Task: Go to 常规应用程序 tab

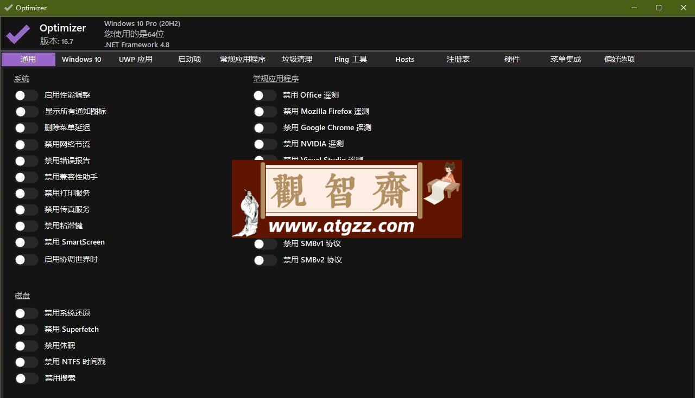Action: [x=243, y=59]
